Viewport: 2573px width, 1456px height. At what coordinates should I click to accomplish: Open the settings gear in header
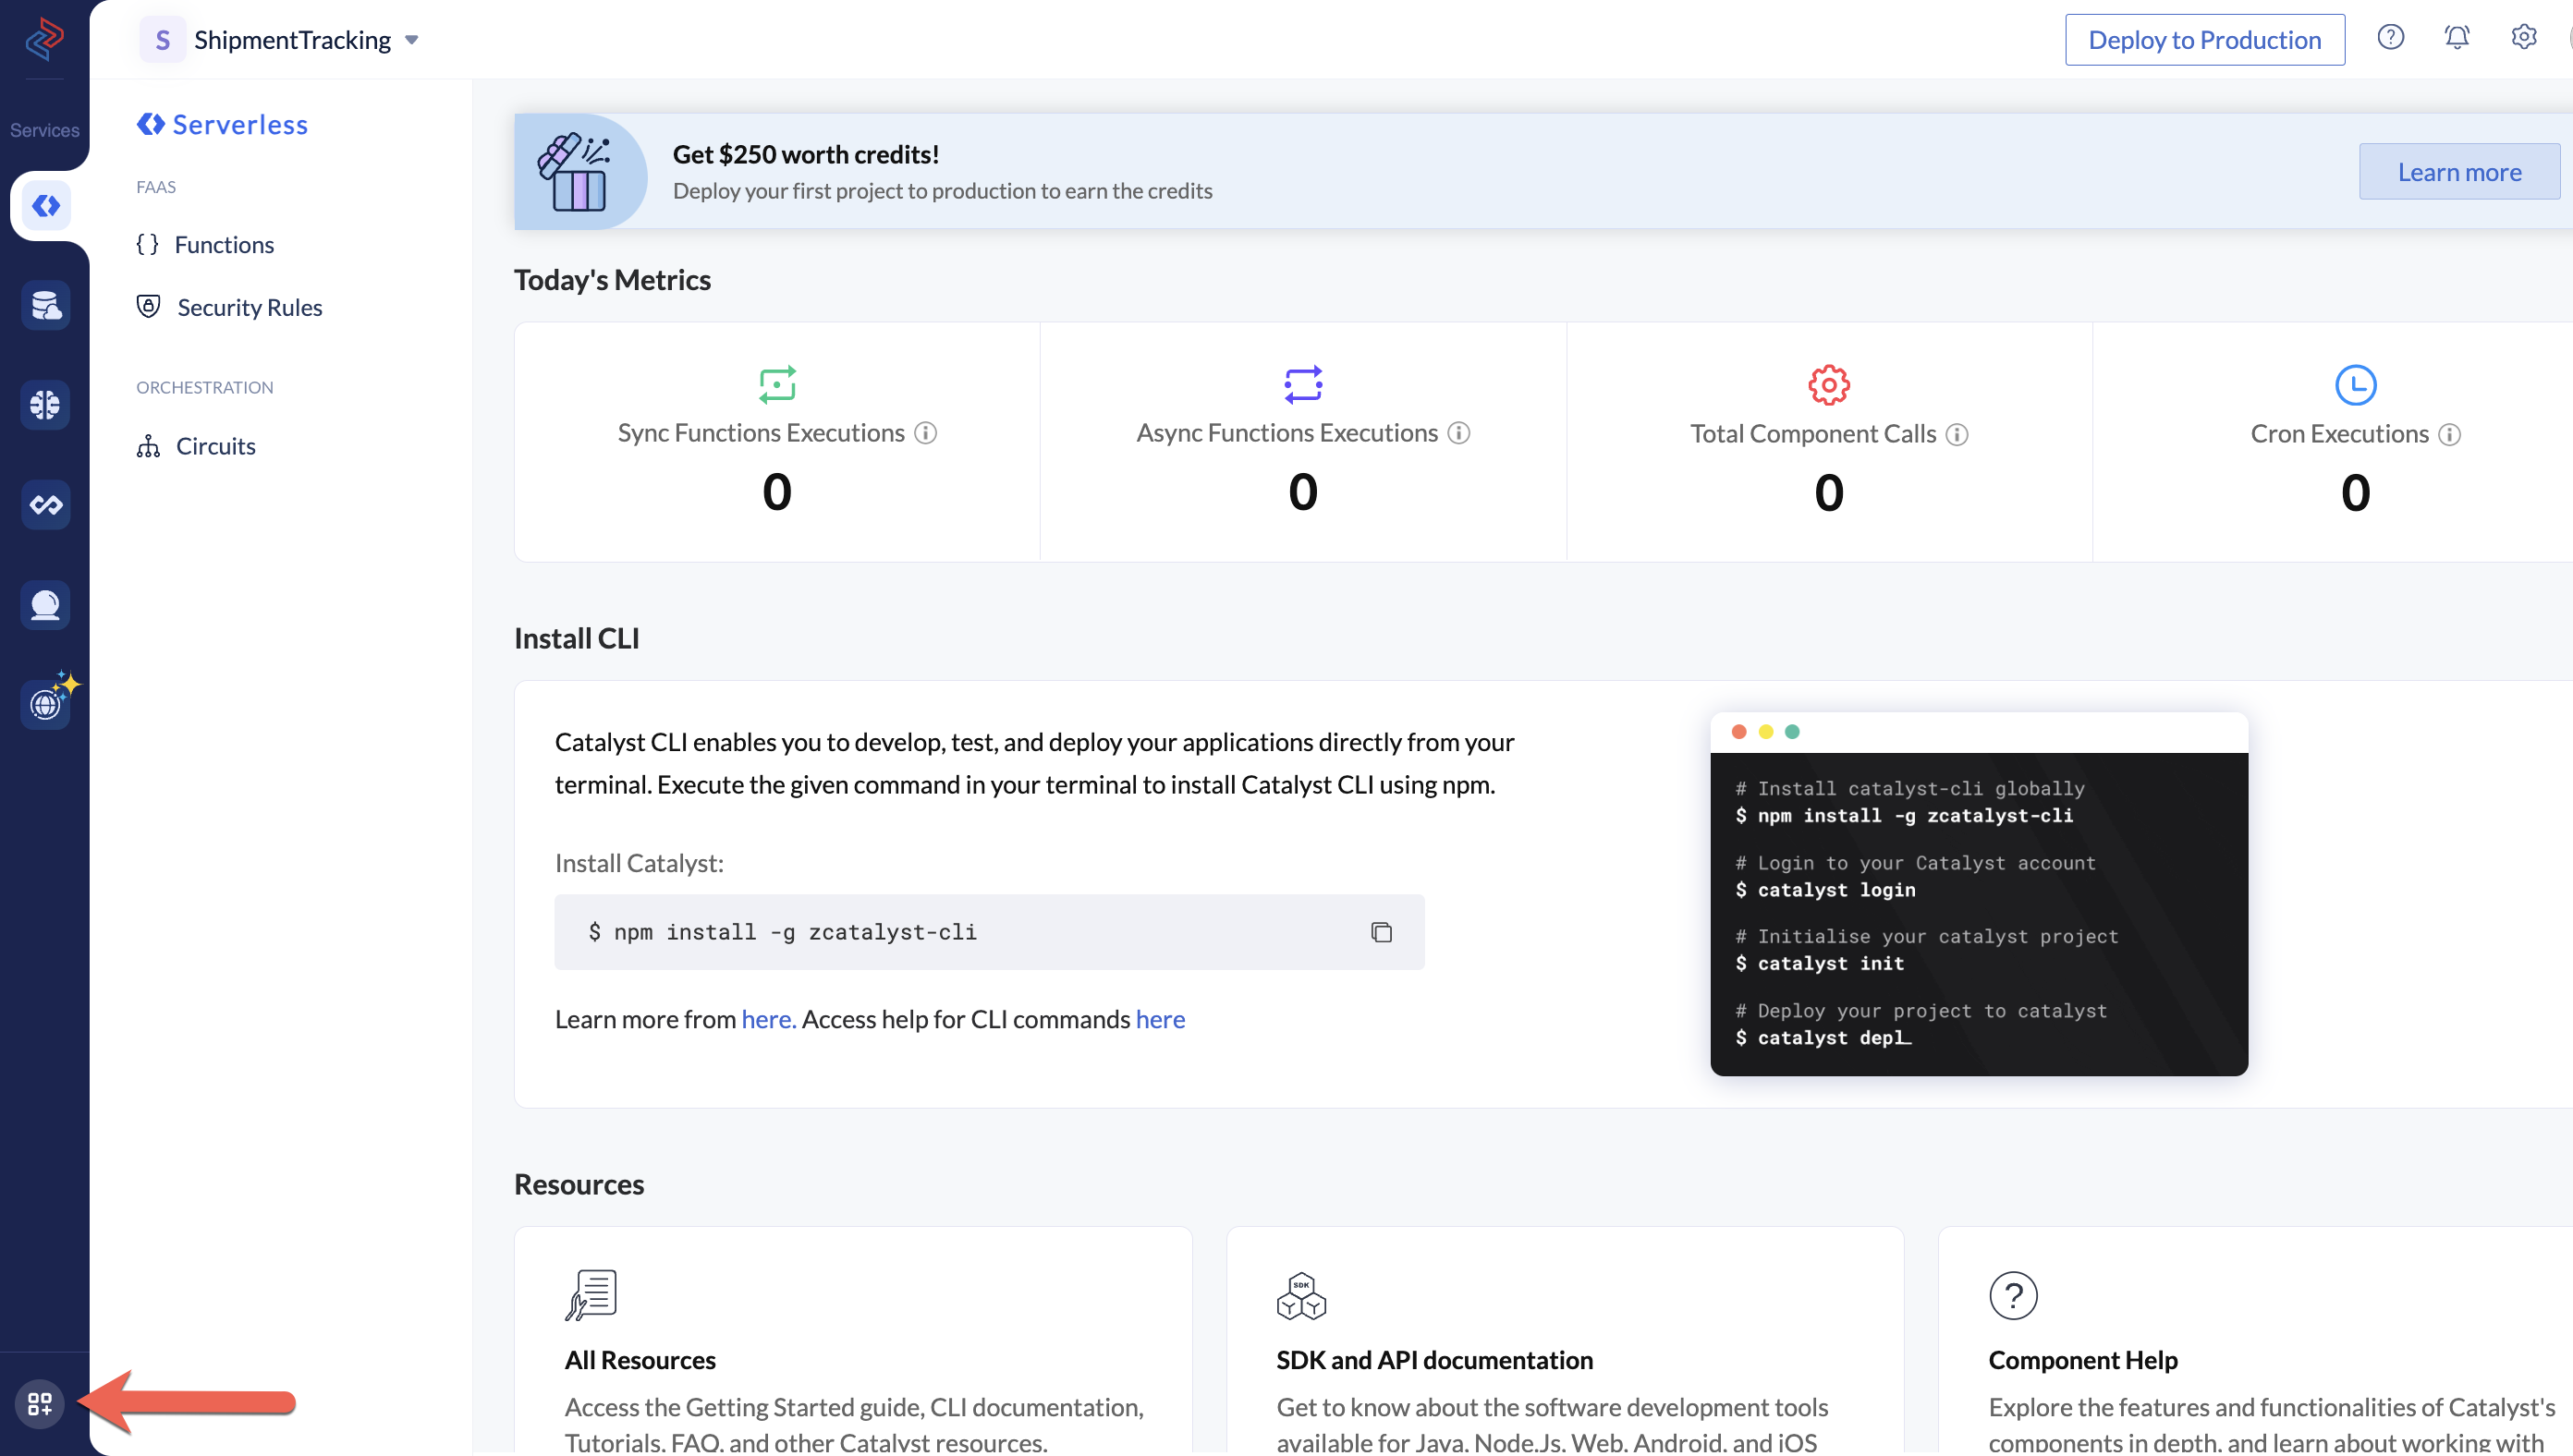click(2523, 38)
